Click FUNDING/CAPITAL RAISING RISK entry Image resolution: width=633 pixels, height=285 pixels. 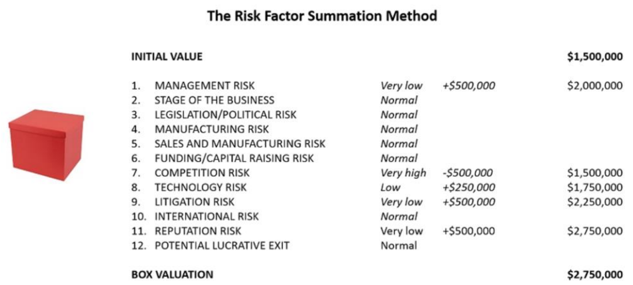(x=234, y=159)
